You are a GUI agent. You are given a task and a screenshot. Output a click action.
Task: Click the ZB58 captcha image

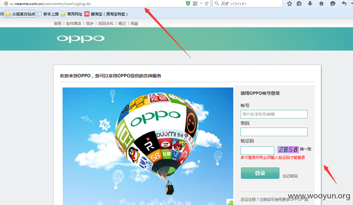[x=288, y=149]
